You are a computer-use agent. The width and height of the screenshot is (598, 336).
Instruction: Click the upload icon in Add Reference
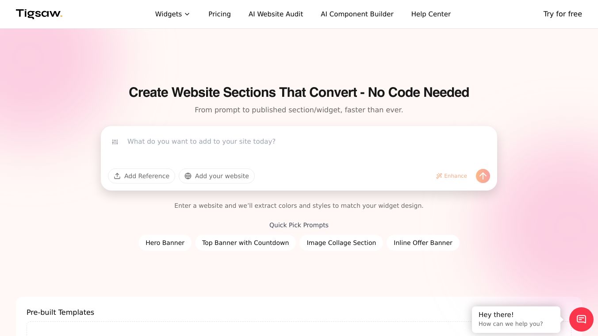pyautogui.click(x=117, y=176)
